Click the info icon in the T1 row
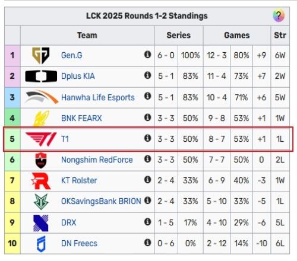 click(147, 138)
